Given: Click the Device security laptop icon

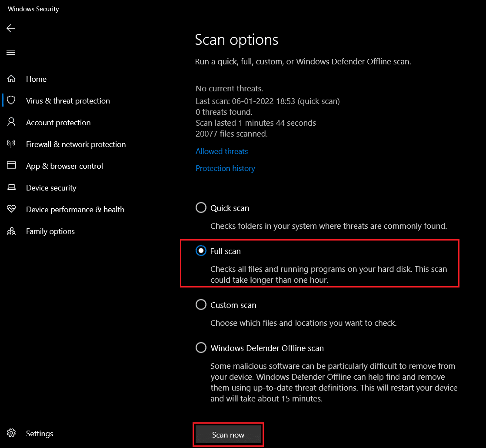Looking at the screenshot, I should click(11, 187).
